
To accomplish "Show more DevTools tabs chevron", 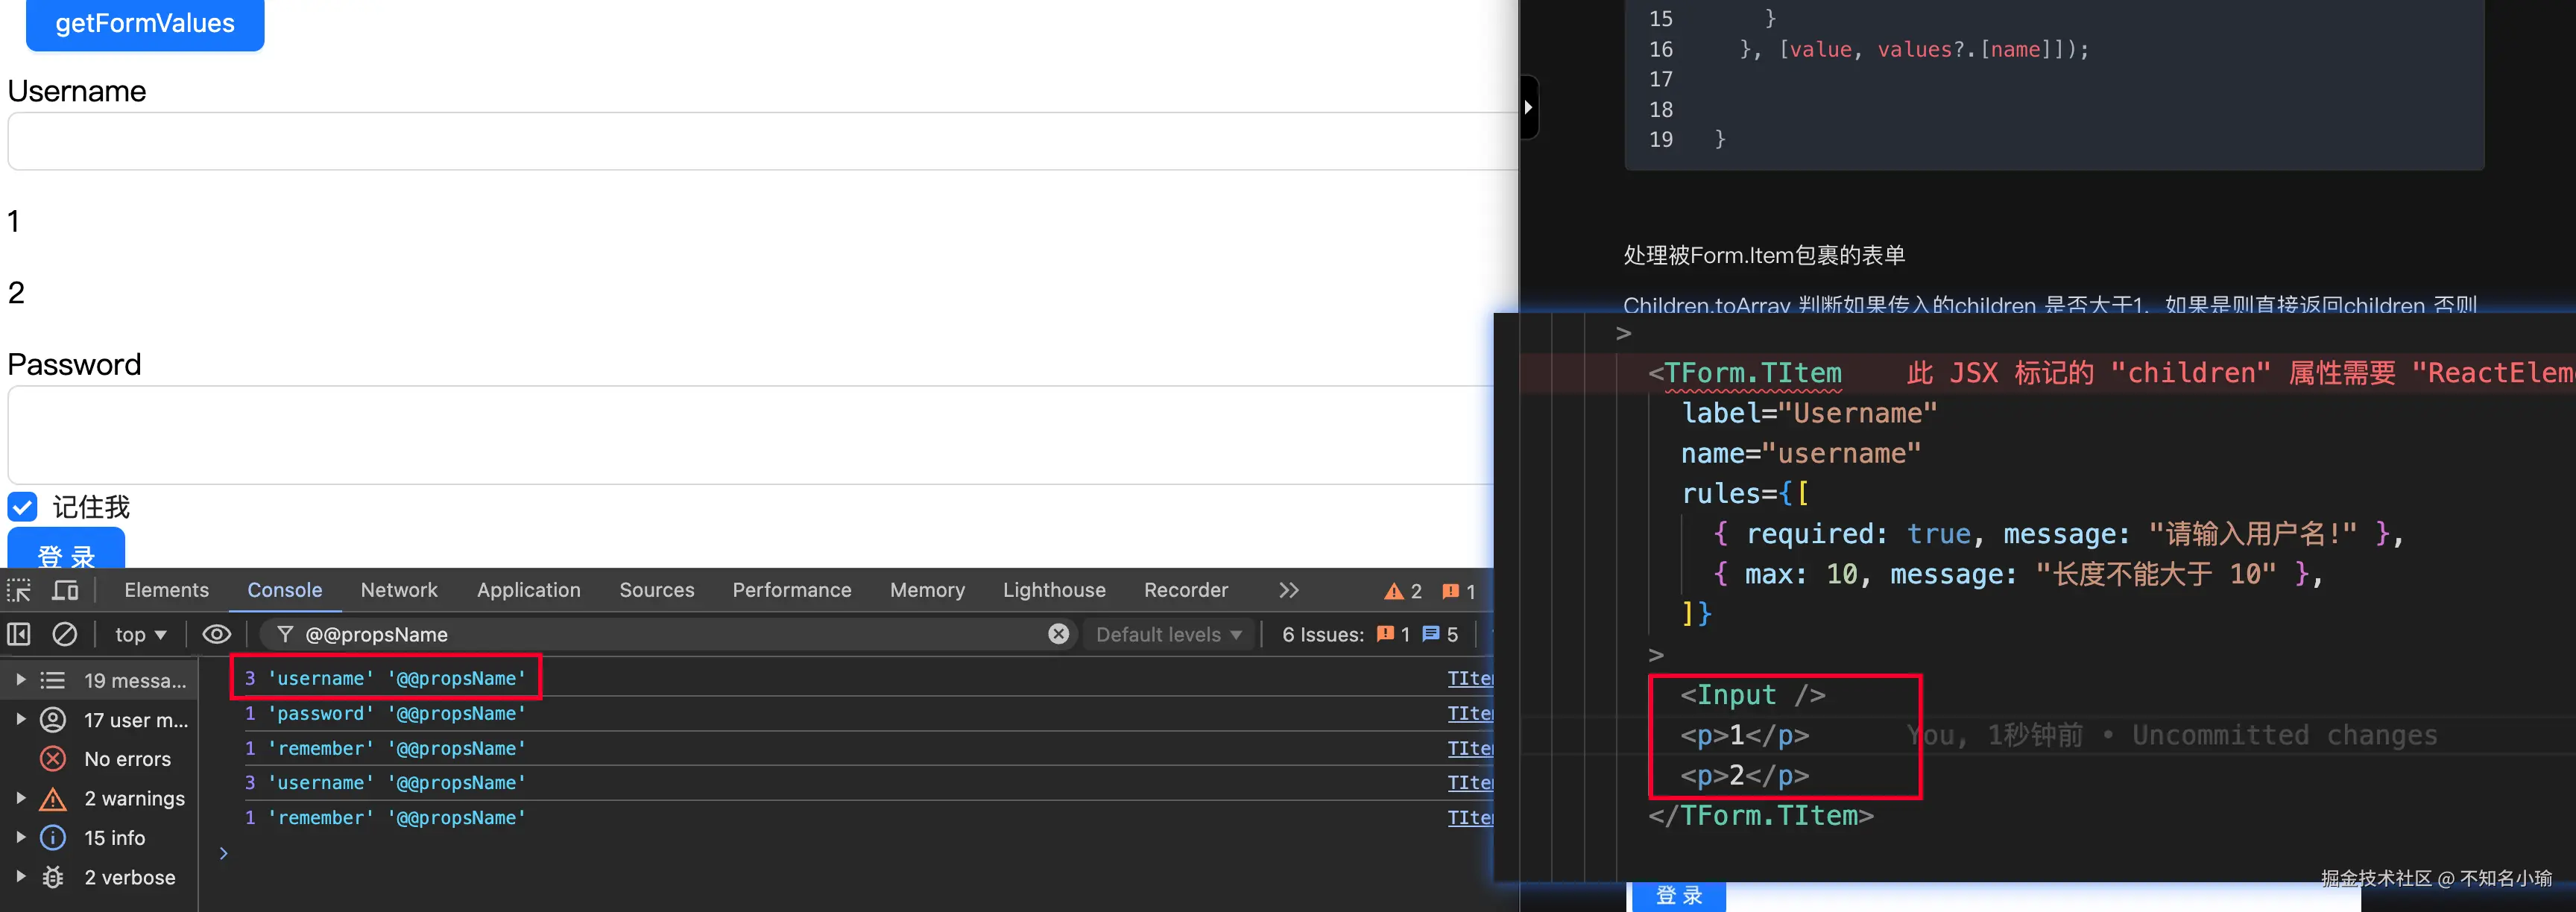I will point(1288,591).
